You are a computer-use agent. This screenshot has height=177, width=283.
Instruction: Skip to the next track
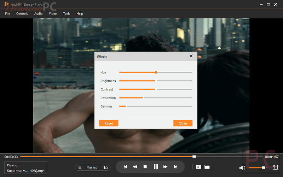pyautogui.click(x=175, y=167)
